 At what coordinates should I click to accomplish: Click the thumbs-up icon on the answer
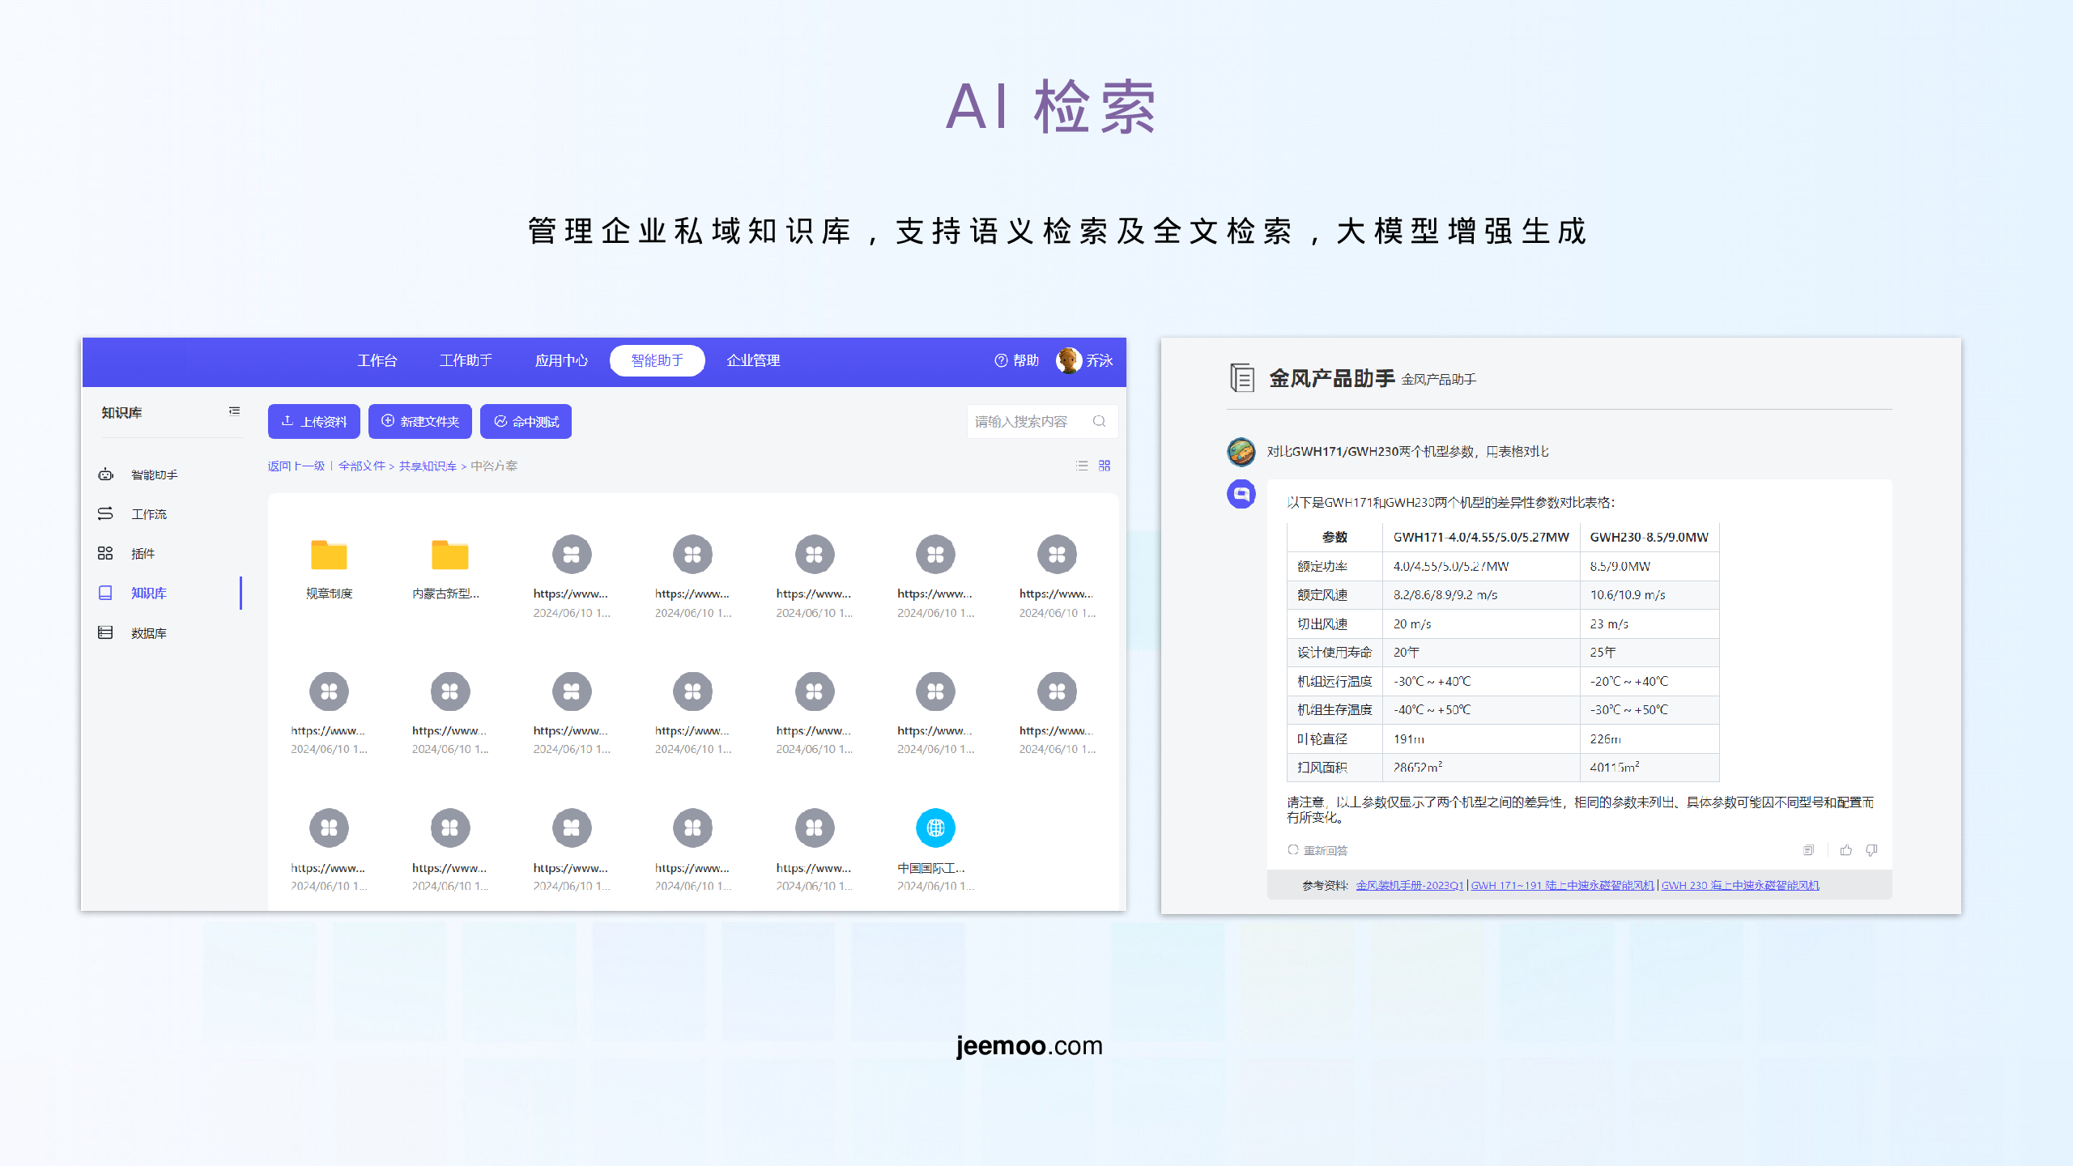tap(1845, 849)
